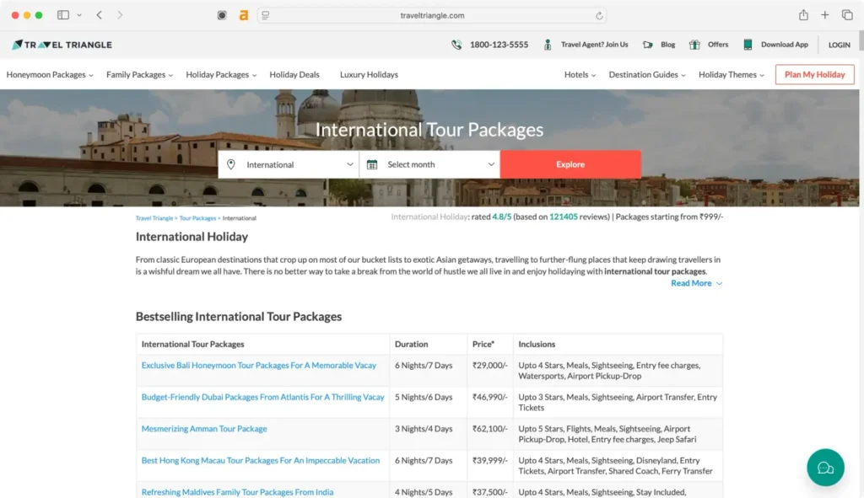
Task: Toggle the Safari sidebar icon
Action: click(63, 15)
